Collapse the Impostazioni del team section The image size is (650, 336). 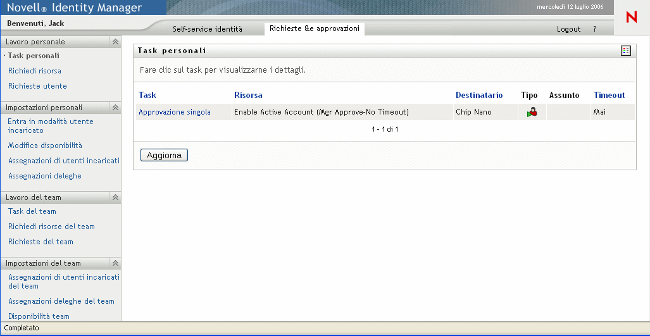pyautogui.click(x=115, y=263)
